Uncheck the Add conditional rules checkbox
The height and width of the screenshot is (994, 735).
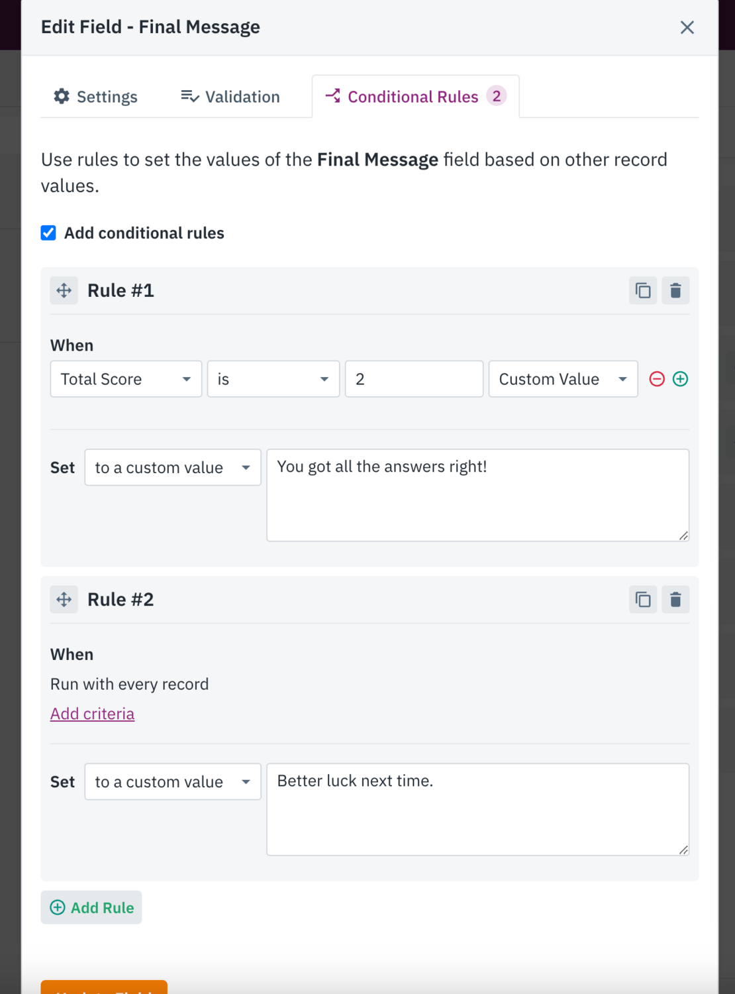point(48,233)
